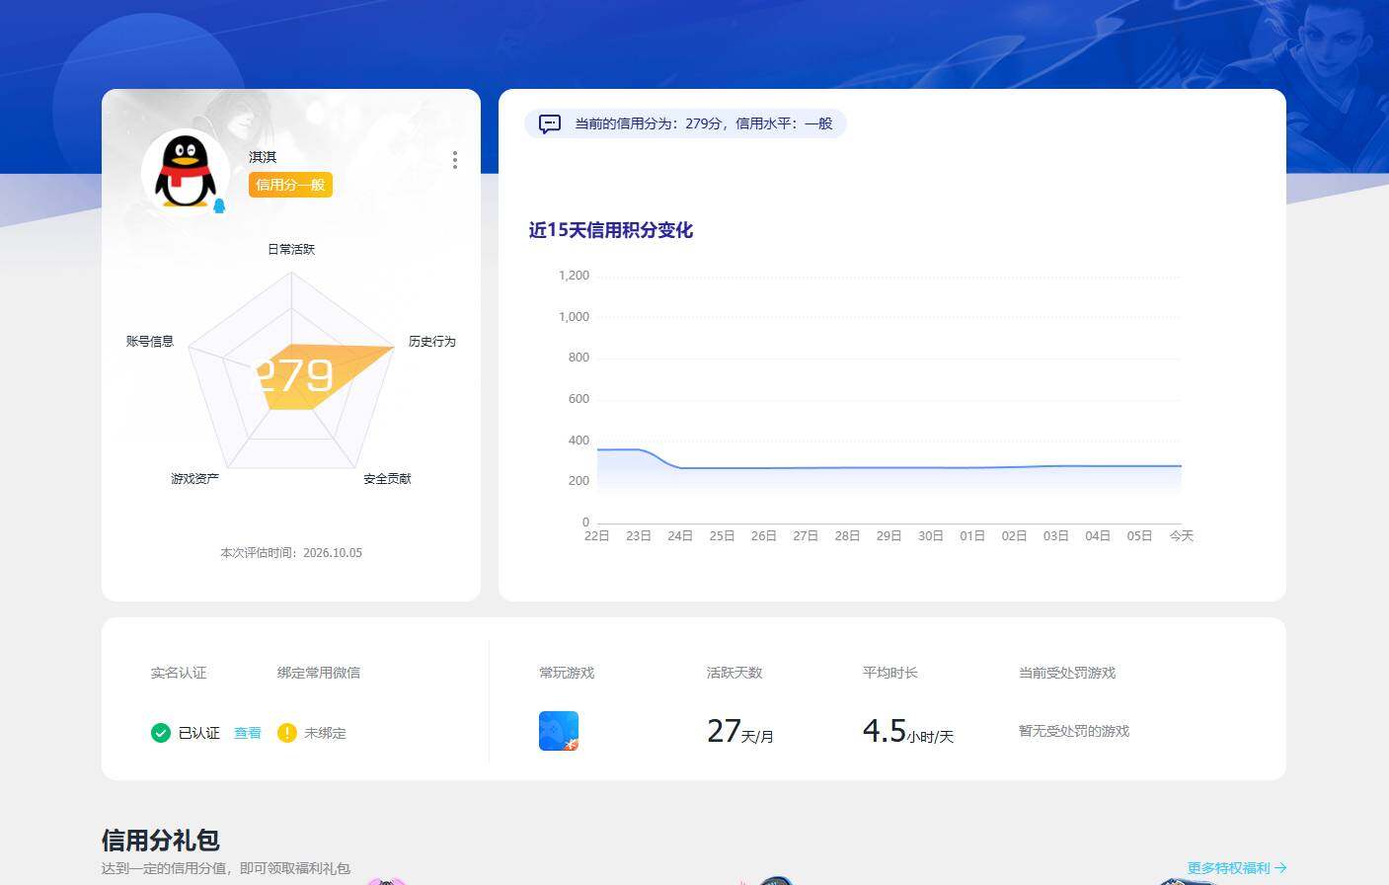Open the three-dot more options menu
Viewport: 1389px width, 885px height.
click(454, 160)
